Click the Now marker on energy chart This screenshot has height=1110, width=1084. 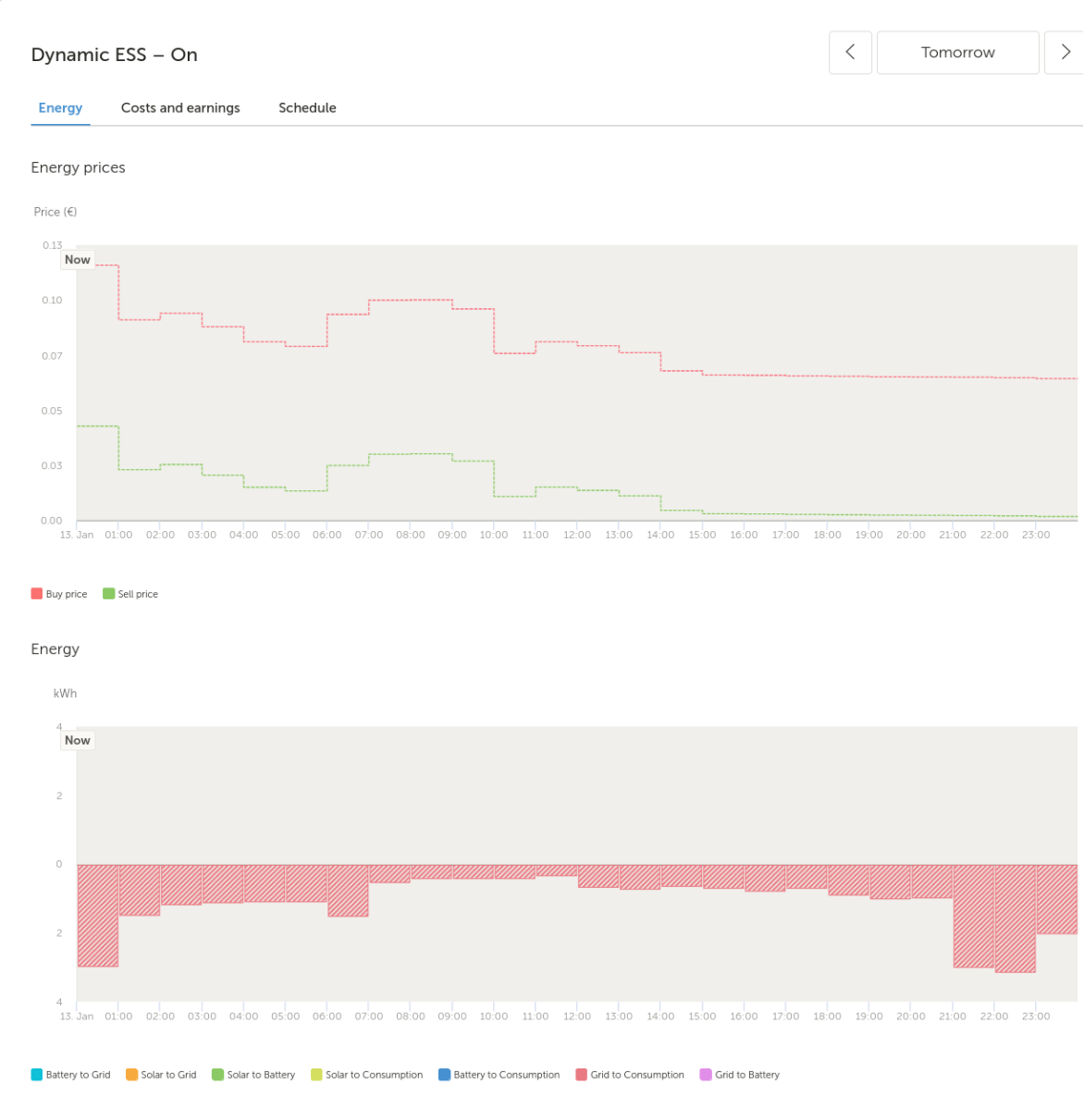tap(78, 740)
